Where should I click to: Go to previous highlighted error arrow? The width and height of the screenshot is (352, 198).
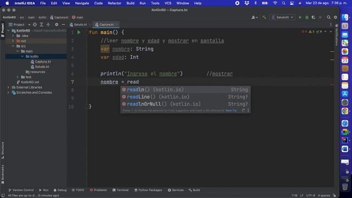click(x=325, y=32)
